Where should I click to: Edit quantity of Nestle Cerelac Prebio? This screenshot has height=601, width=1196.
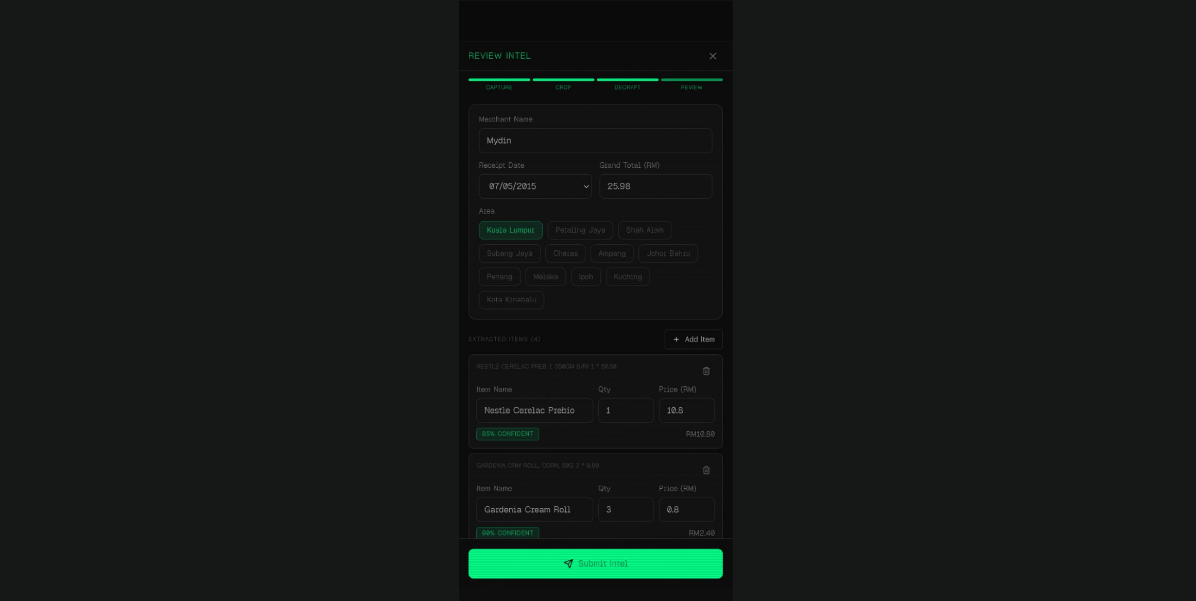(626, 410)
